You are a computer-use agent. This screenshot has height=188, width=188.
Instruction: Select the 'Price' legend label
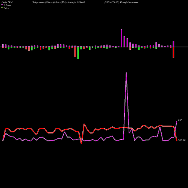tap(6, 8)
